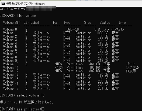This screenshot has height=111, width=142.
Task: Click 'Volume 15' row label
Action: 11,81
